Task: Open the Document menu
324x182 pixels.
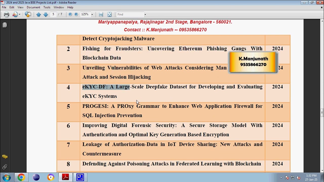Action: point(33,7)
